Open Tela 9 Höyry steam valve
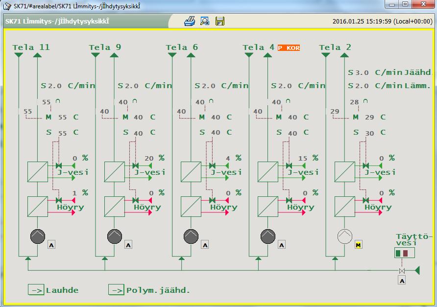 (x=135, y=200)
